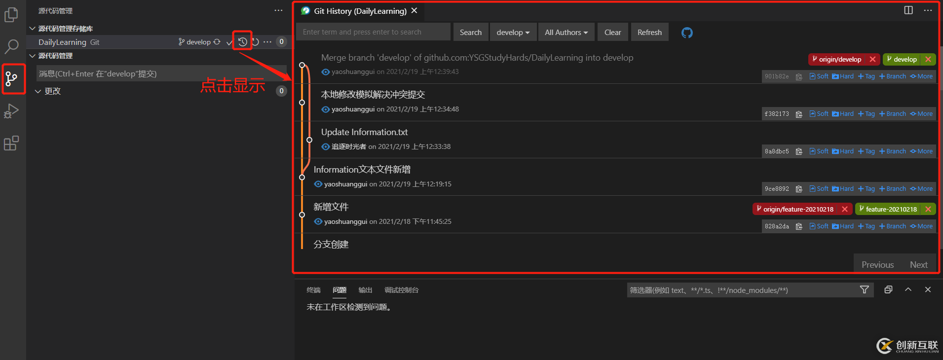Close the Git History (DailyLearning) tab
The width and height of the screenshot is (943, 360).
(414, 10)
